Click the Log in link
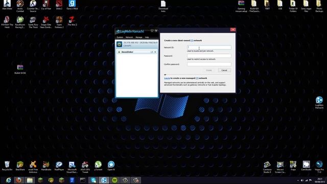The image size is (327, 184). point(167,78)
